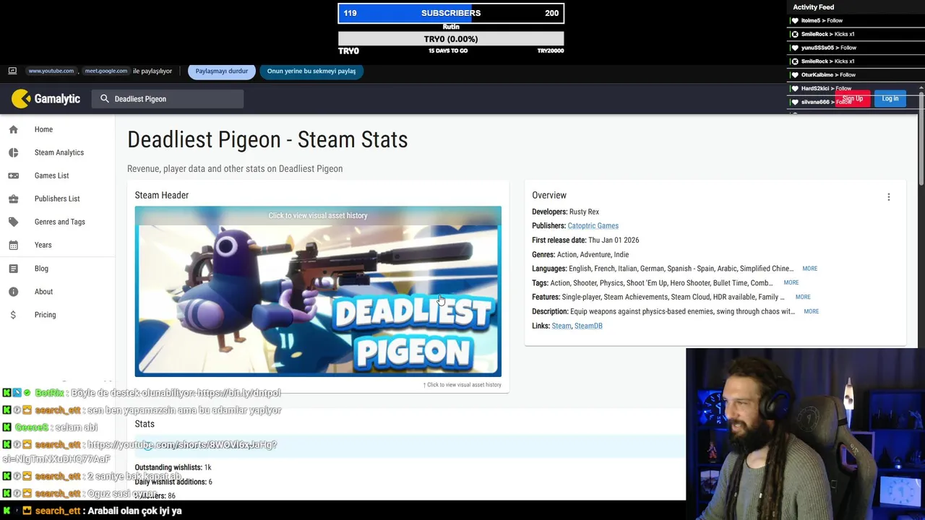
Task: Click the About info icon
Action: tap(13, 292)
